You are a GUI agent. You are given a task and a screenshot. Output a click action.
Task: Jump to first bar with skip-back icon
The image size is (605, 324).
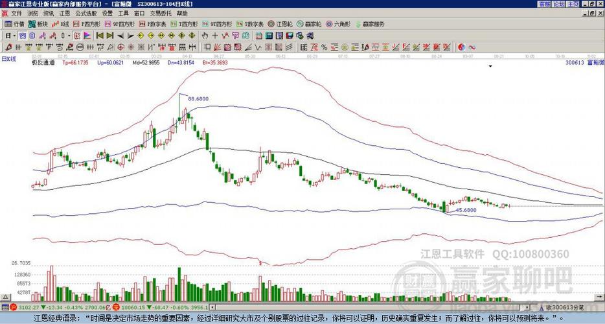[100, 36]
